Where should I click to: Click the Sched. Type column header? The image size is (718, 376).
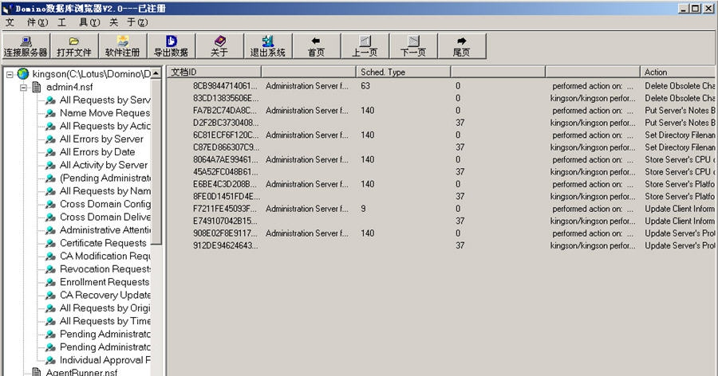pos(403,72)
